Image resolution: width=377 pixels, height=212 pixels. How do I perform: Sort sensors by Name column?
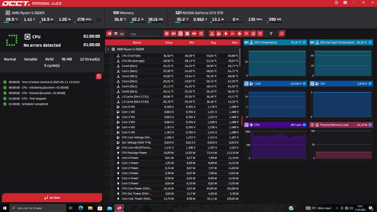pyautogui.click(x=137, y=42)
